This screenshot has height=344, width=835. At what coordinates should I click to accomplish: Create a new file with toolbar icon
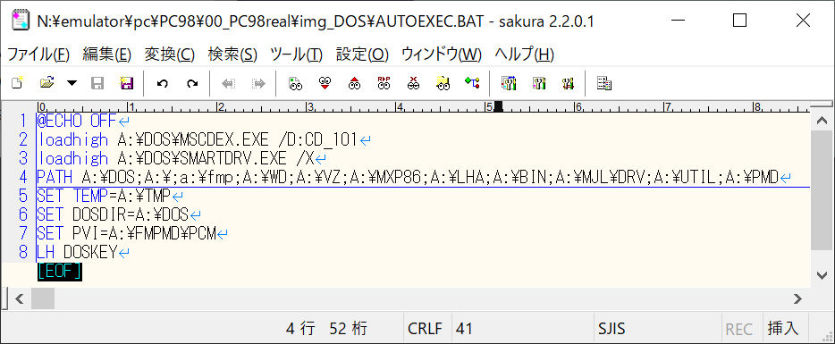[18, 82]
